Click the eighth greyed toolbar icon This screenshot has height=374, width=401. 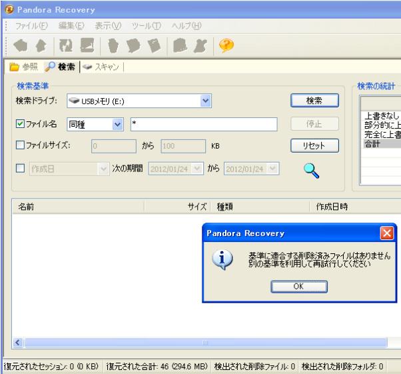pyautogui.click(x=180, y=45)
